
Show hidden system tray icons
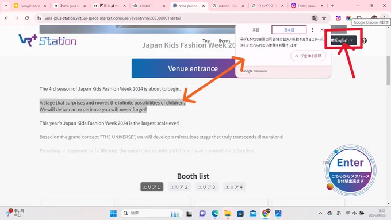[x=320, y=213]
